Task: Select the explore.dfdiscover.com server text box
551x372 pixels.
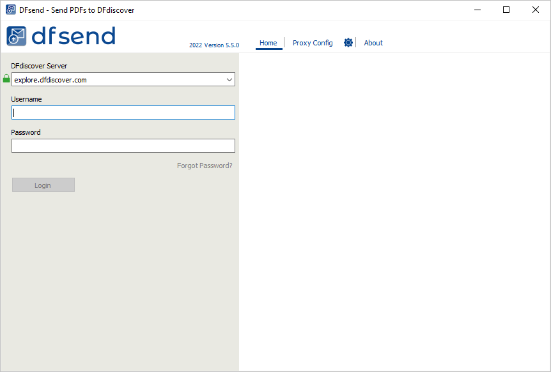Action: (123, 80)
